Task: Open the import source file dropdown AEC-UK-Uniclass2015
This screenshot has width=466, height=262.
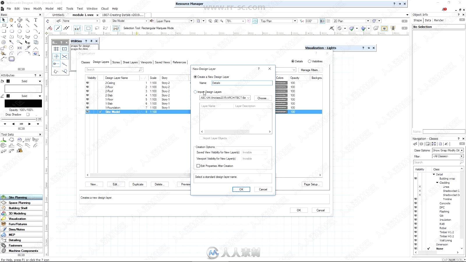Action: point(225,98)
